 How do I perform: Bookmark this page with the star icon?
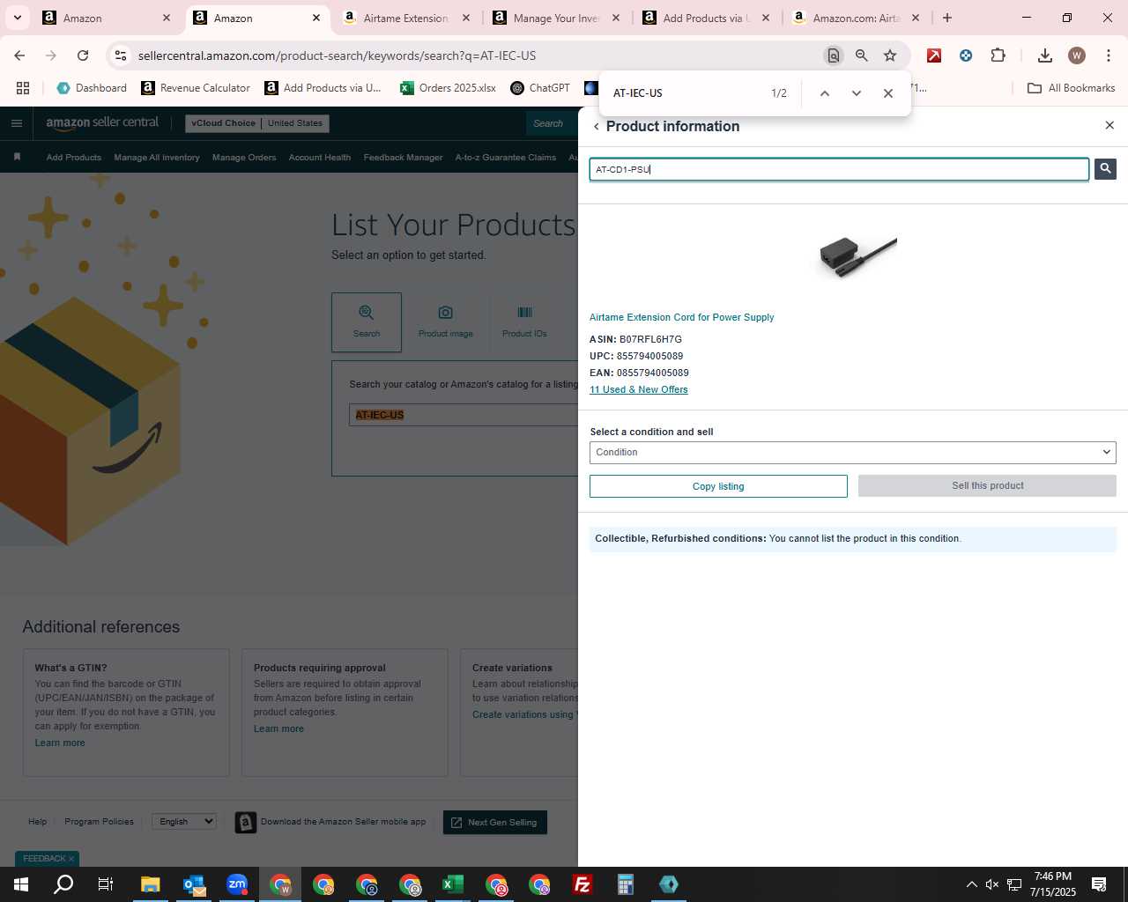pyautogui.click(x=890, y=55)
